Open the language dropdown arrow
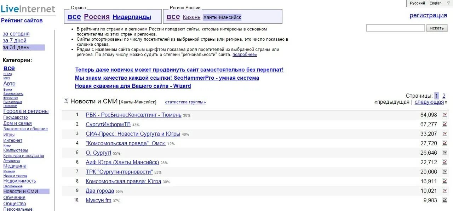The width and height of the screenshot is (453, 211). [448, 3]
